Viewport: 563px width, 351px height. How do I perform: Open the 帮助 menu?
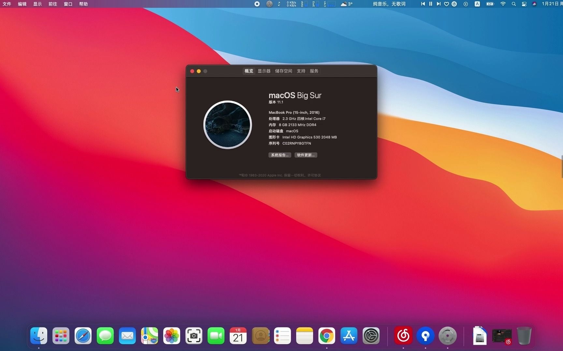(x=83, y=4)
